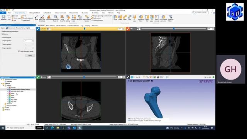This screenshot has width=247, height=139.
Task: Click Register datasets tool
Action: coord(27,18)
